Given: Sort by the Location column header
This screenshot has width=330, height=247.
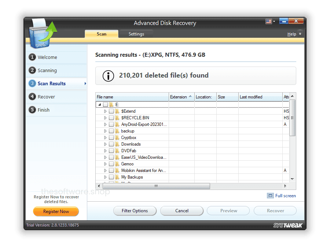Looking at the screenshot, I should pyautogui.click(x=205, y=97).
